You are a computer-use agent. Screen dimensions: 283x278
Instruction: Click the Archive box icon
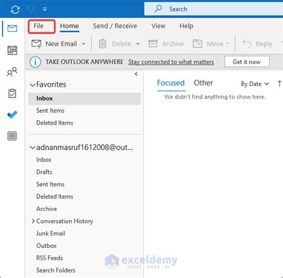click(x=153, y=44)
